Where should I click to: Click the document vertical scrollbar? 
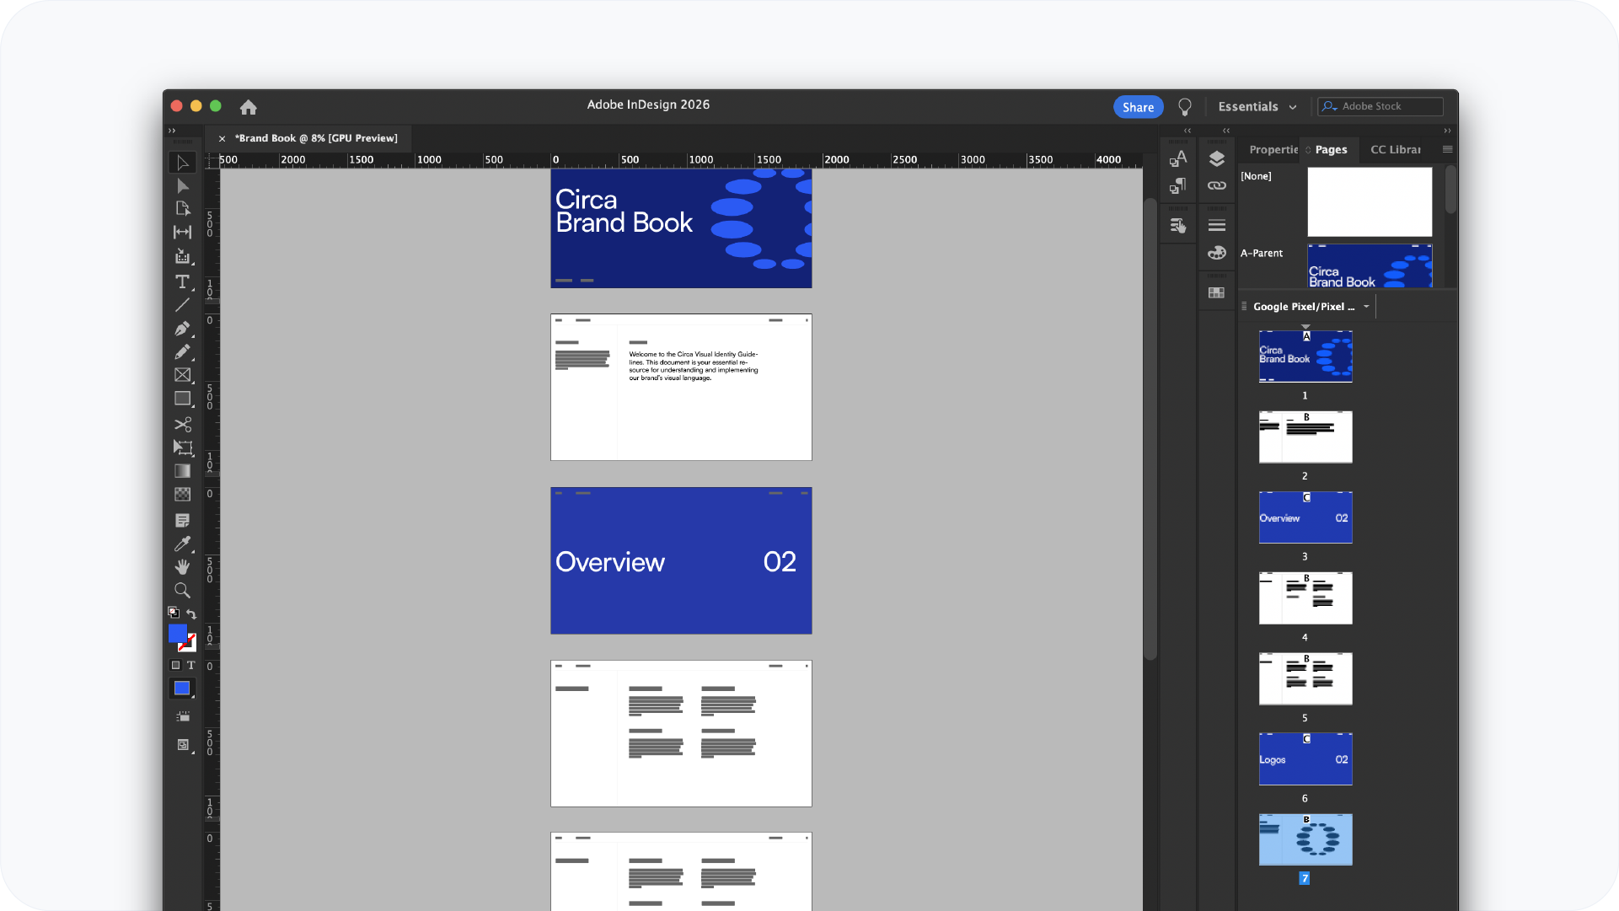coord(1150,429)
